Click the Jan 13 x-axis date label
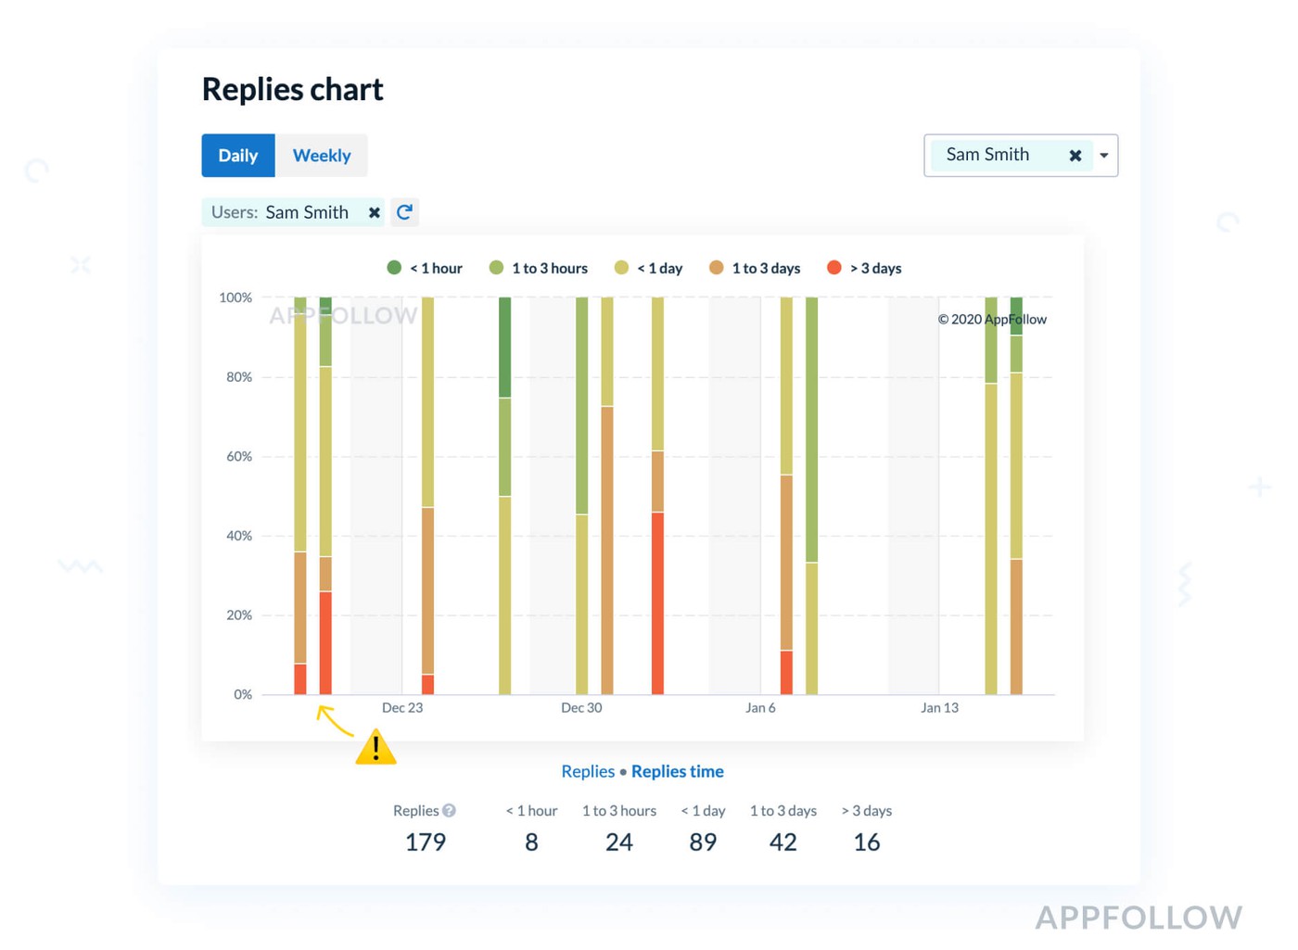Screen dimensions: 1298x950 point(939,708)
